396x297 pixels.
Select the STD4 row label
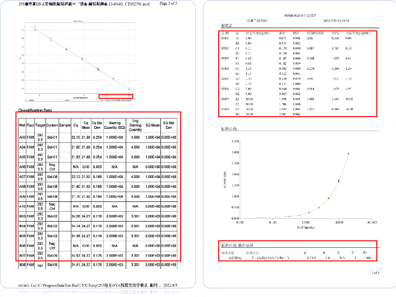[225, 68]
